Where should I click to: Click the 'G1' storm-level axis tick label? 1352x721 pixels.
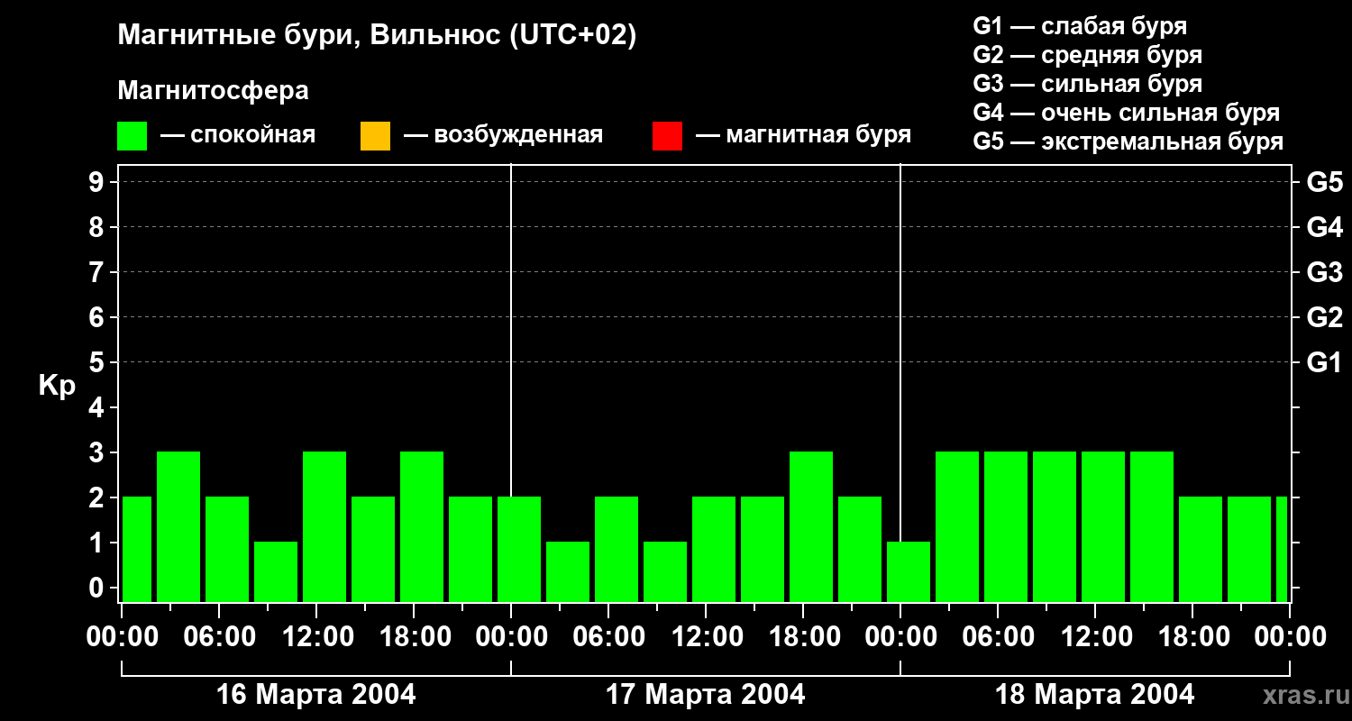click(x=1324, y=362)
